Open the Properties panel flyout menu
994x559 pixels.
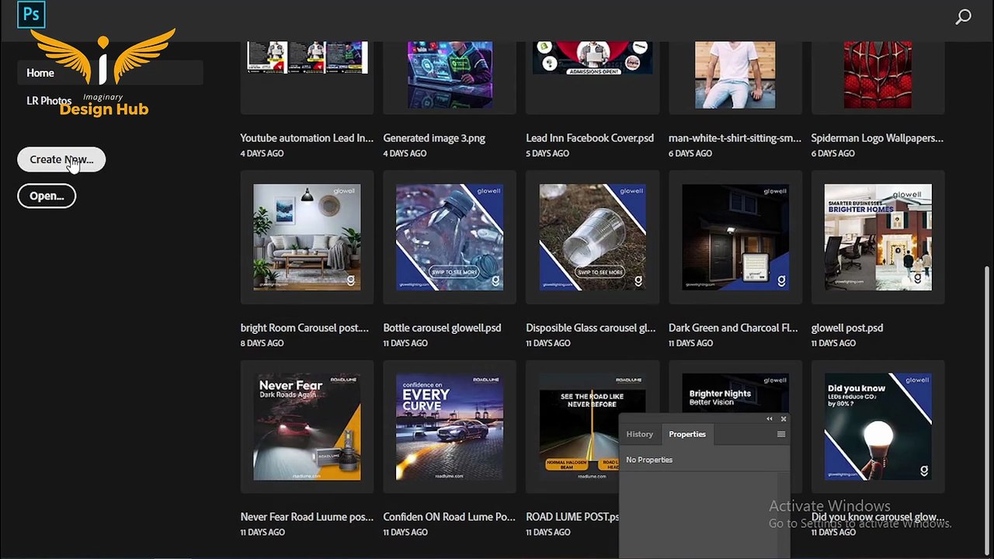tap(780, 434)
